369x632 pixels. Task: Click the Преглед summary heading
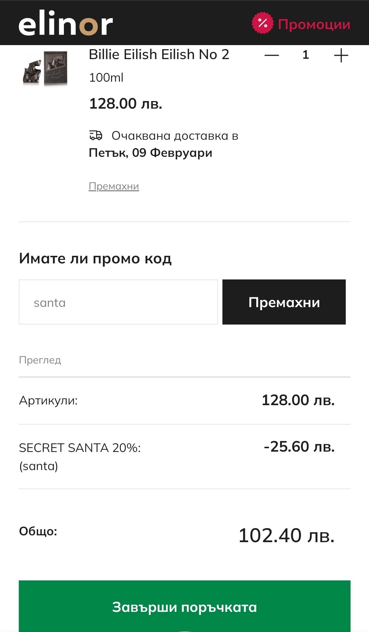click(x=40, y=360)
